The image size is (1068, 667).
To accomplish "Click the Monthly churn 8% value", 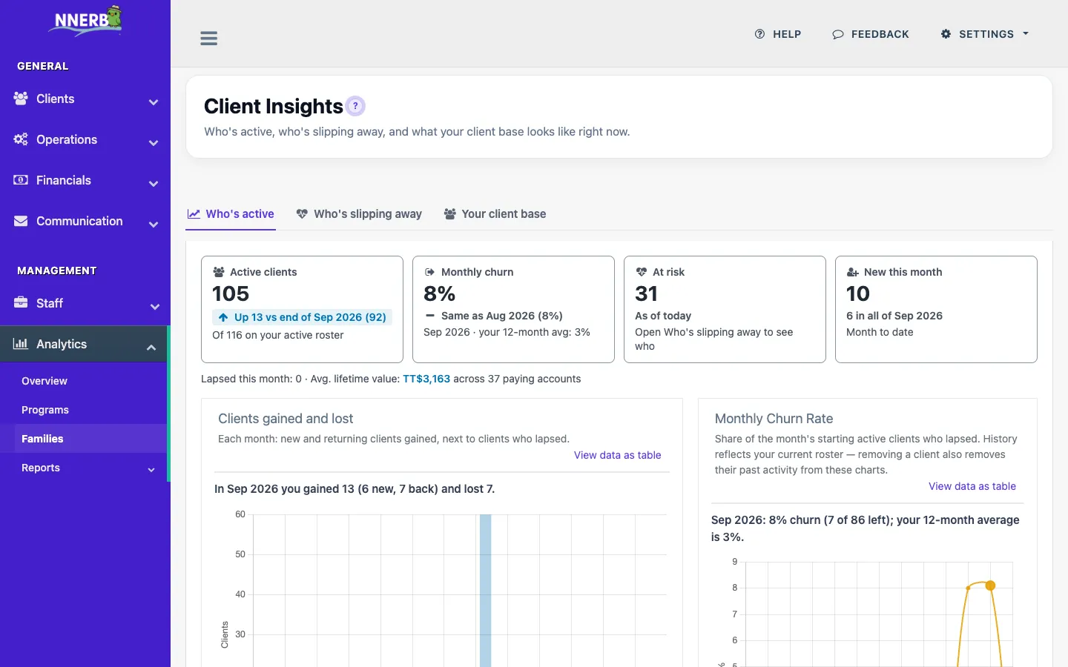I will [440, 294].
